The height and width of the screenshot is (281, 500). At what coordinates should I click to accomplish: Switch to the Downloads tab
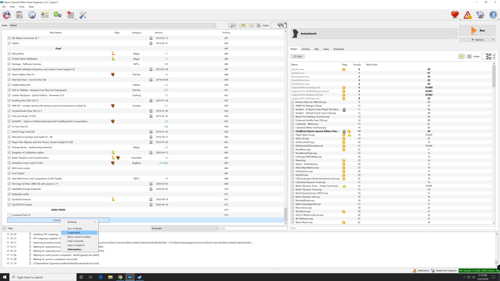pos(339,49)
